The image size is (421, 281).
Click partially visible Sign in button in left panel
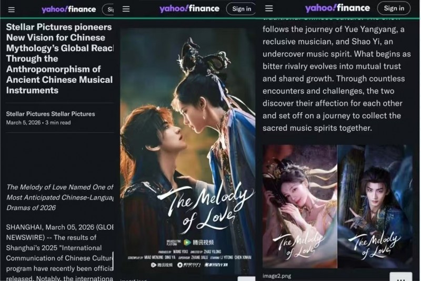108,9
